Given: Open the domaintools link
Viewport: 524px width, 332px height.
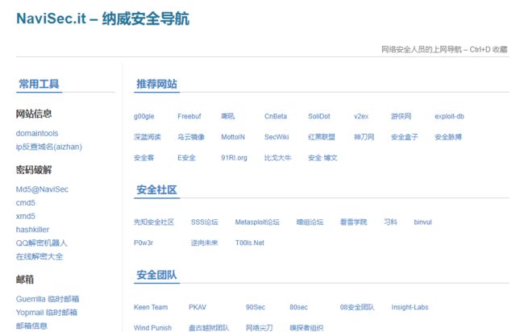Looking at the screenshot, I should (x=37, y=133).
